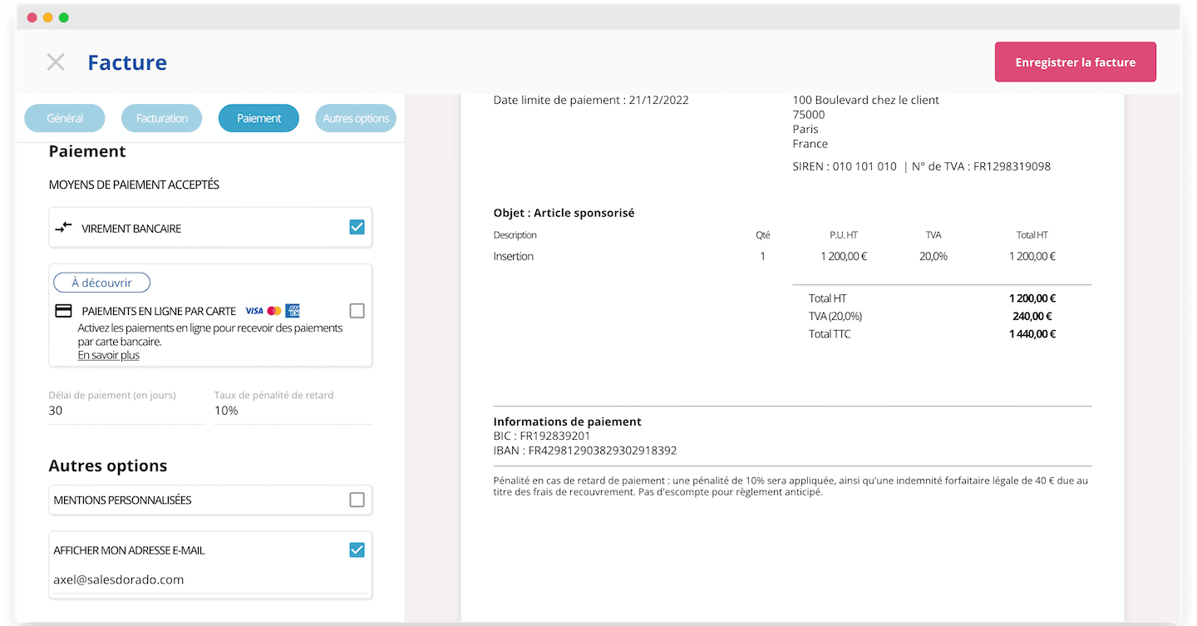
Task: Click the credit card icon
Action: pyautogui.click(x=63, y=311)
